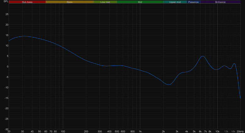Click the Upper mid band label

(x=175, y=2)
